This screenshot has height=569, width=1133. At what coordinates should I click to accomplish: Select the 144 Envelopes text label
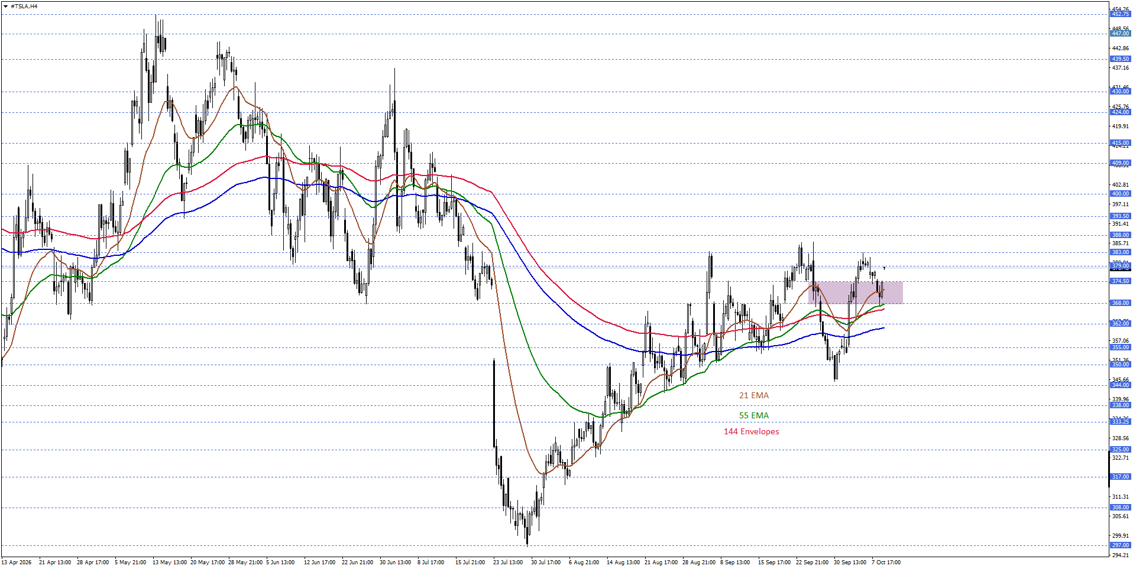click(751, 431)
